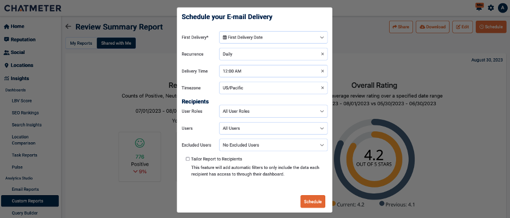The image size is (510, 218).
Task: Click the Edit report button
Action: pos(463,27)
